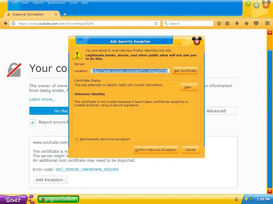Image resolution: width=273 pixels, height=204 pixels.
Task: Click the network tray icon
Action: 251,199
